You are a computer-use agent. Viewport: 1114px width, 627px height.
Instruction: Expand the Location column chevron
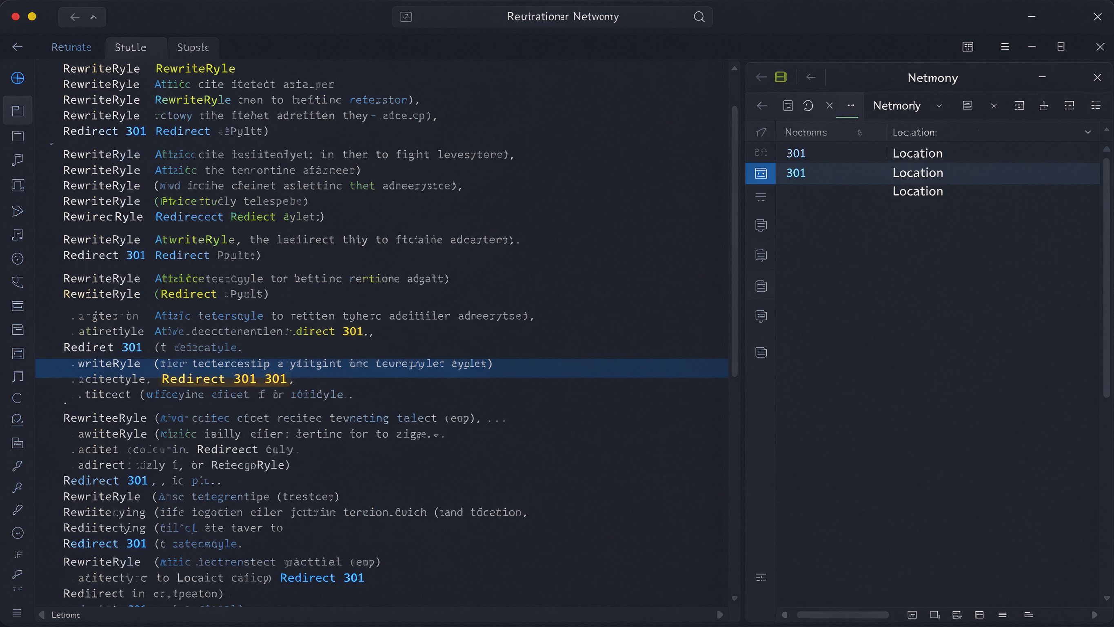point(1088,132)
